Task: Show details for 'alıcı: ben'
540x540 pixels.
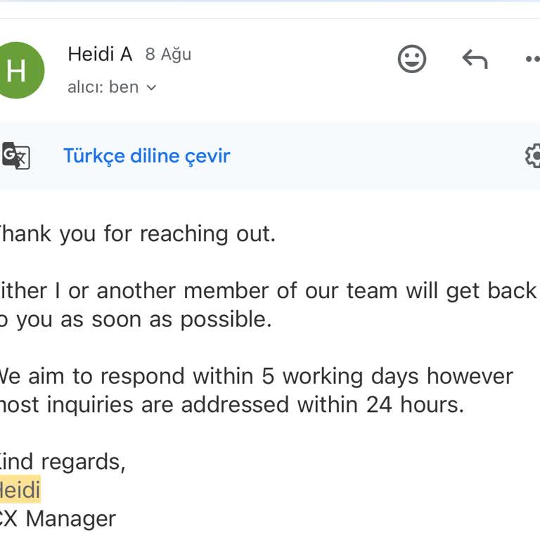Action: (x=103, y=87)
